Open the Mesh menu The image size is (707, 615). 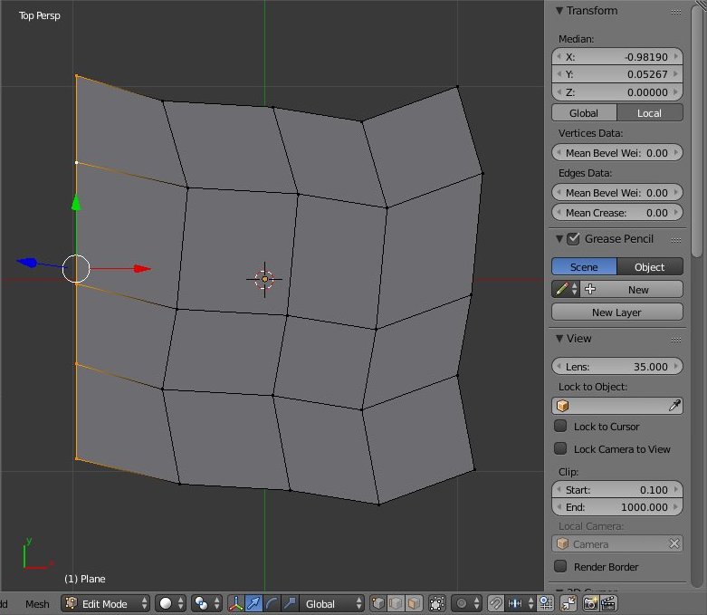pyautogui.click(x=37, y=603)
